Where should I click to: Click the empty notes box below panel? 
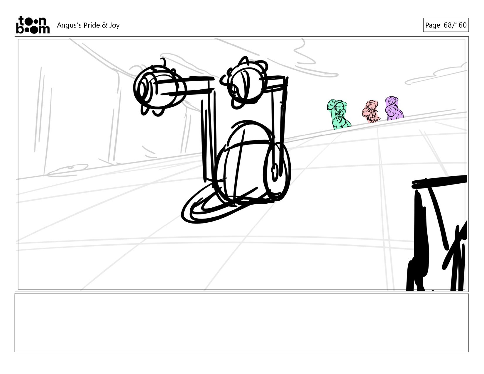(242, 323)
